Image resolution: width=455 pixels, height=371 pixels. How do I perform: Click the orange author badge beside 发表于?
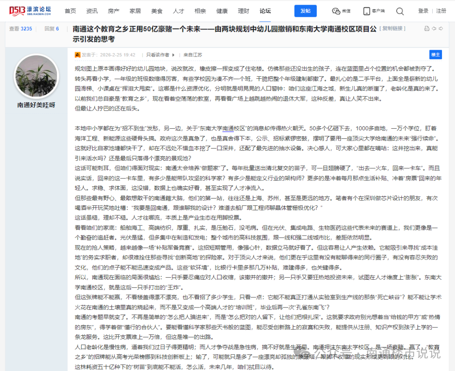click(x=77, y=55)
